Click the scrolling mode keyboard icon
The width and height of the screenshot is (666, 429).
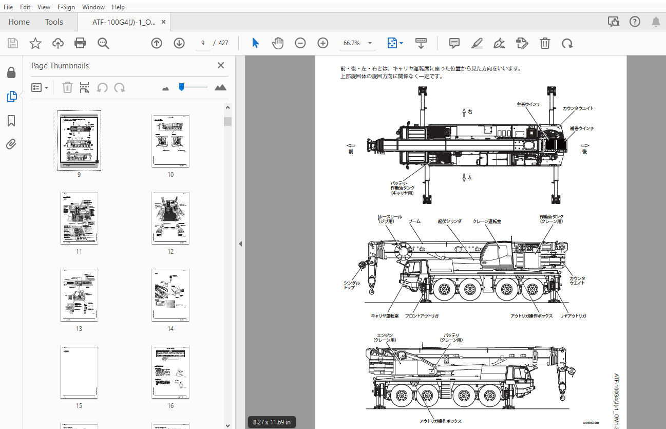tap(421, 43)
